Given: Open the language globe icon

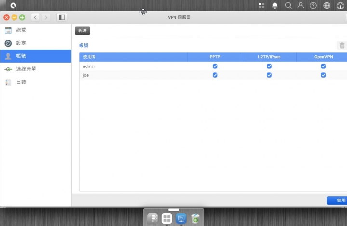Looking at the screenshot, I should [x=327, y=5].
